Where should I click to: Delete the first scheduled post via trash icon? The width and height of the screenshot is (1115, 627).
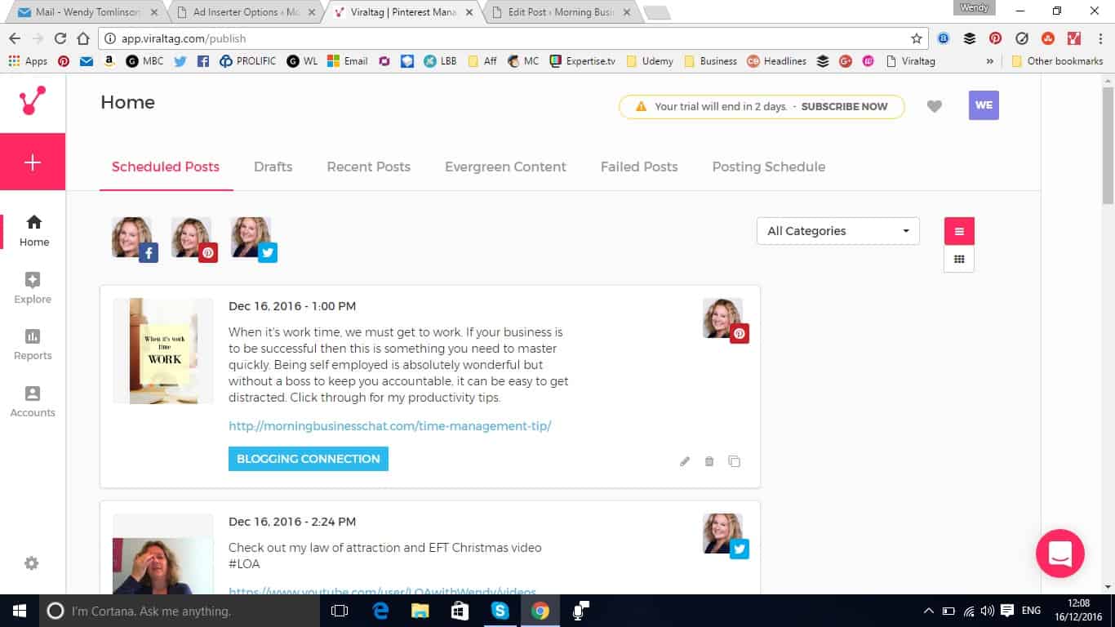coord(709,461)
